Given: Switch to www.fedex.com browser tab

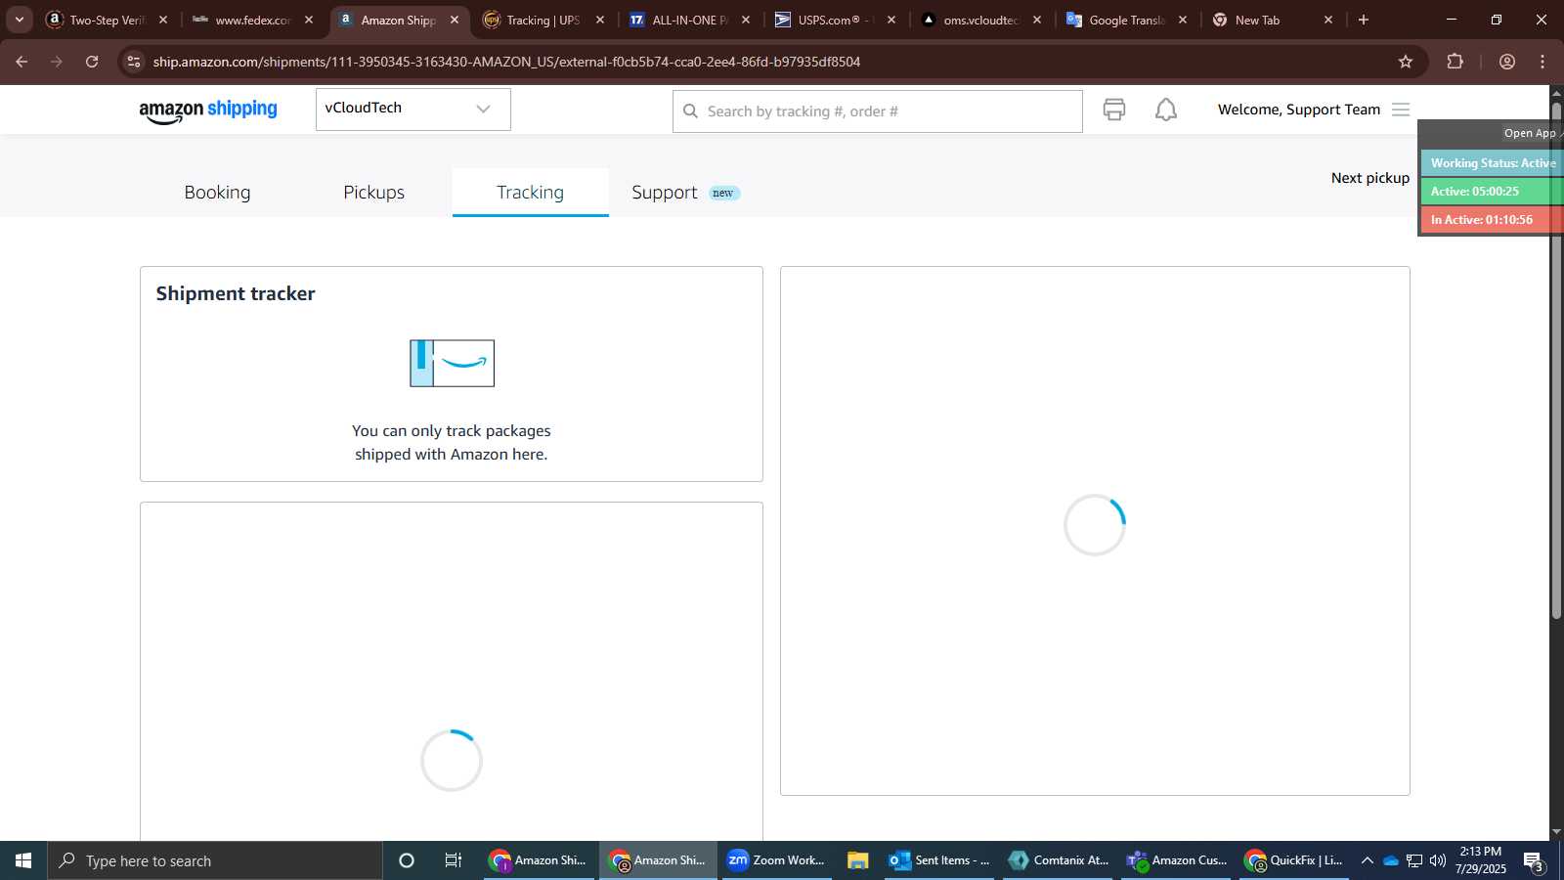Looking at the screenshot, I should tap(252, 20).
